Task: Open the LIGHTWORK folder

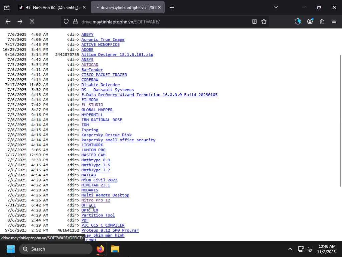Action: tap(92, 145)
